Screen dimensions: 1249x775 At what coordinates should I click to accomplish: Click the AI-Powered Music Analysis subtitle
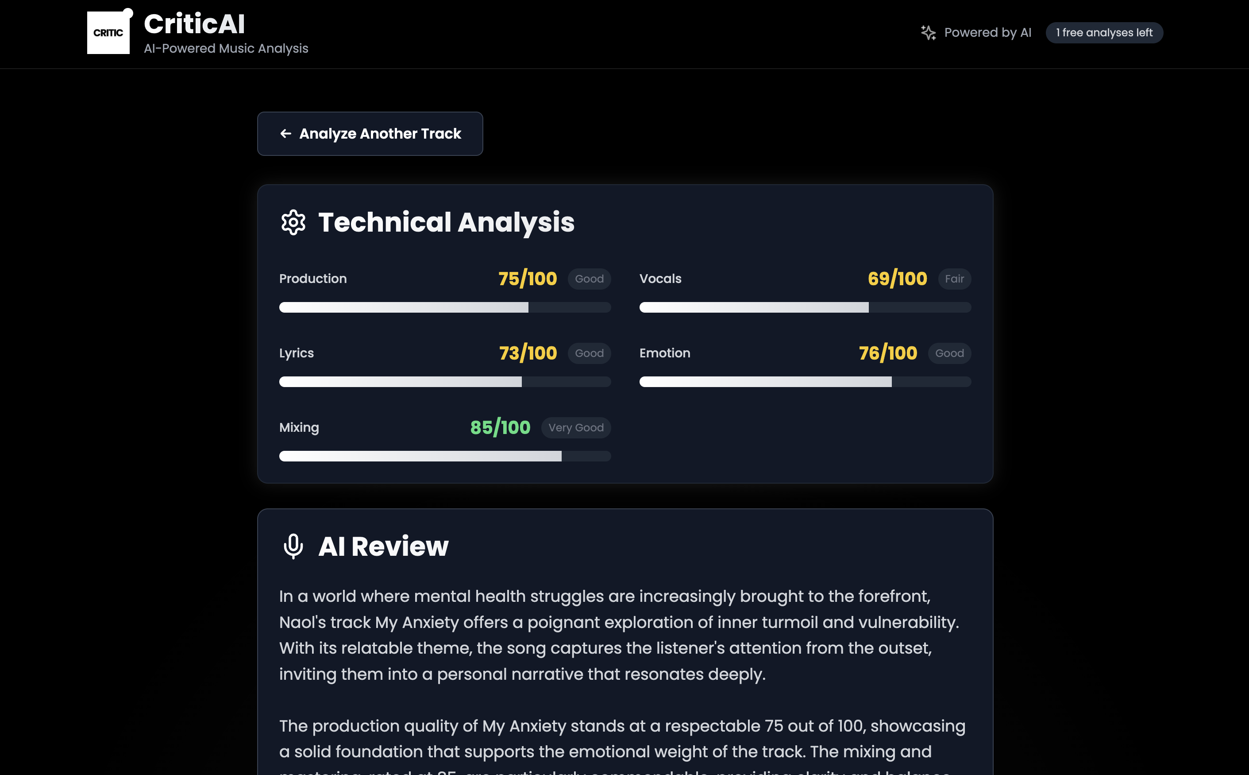(226, 48)
